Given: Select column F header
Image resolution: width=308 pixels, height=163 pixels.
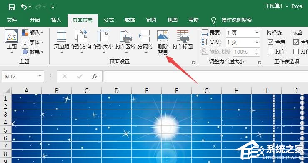Looking at the screenshot, I should 177,90.
